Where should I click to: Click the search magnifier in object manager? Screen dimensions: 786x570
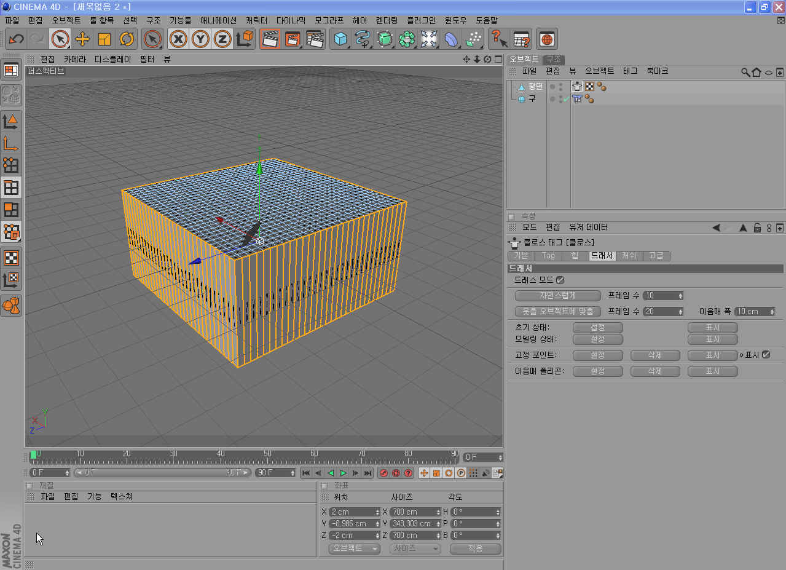pyautogui.click(x=745, y=72)
